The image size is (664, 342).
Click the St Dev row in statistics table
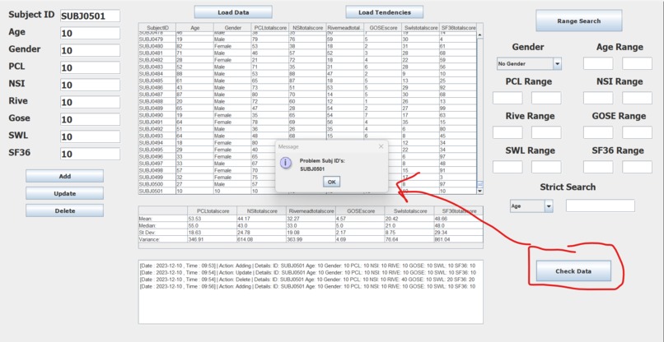(x=311, y=232)
